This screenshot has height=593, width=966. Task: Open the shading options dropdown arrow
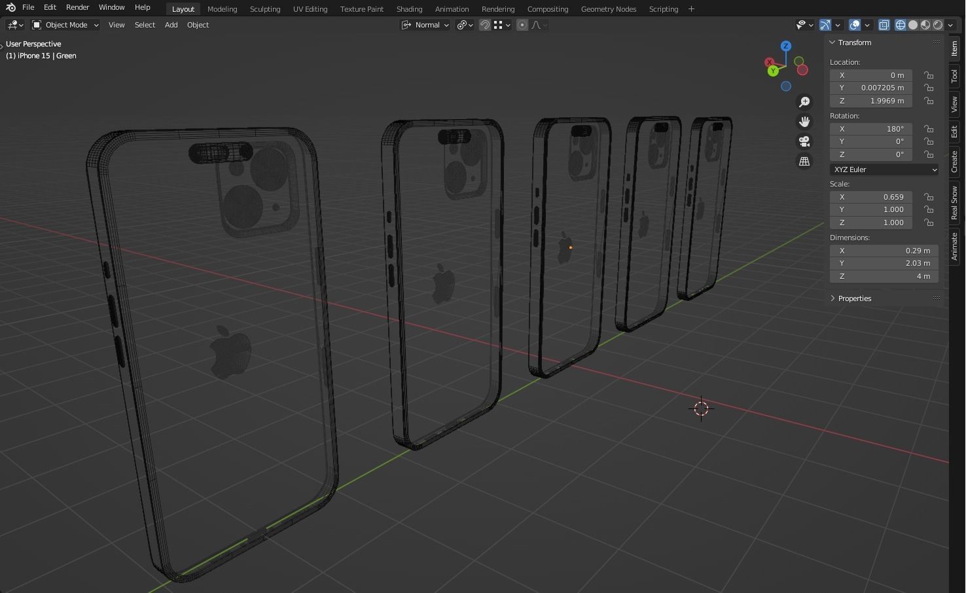[951, 25]
